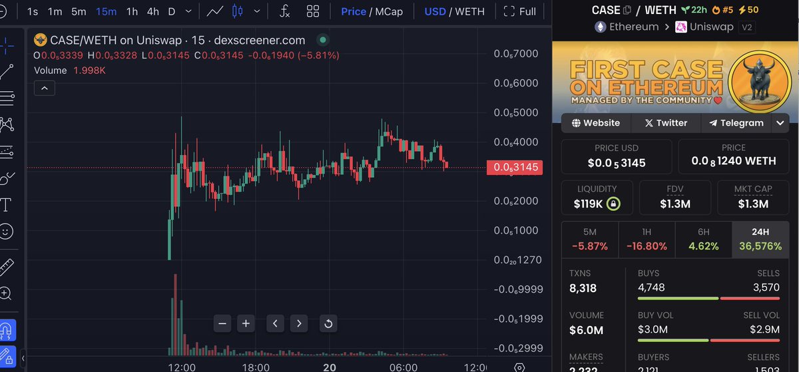Open the project Twitter link

(666, 123)
